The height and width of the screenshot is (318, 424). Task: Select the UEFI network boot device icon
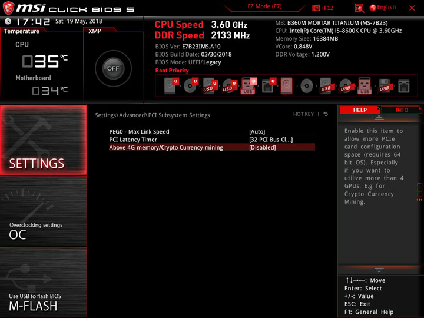tap(269, 86)
